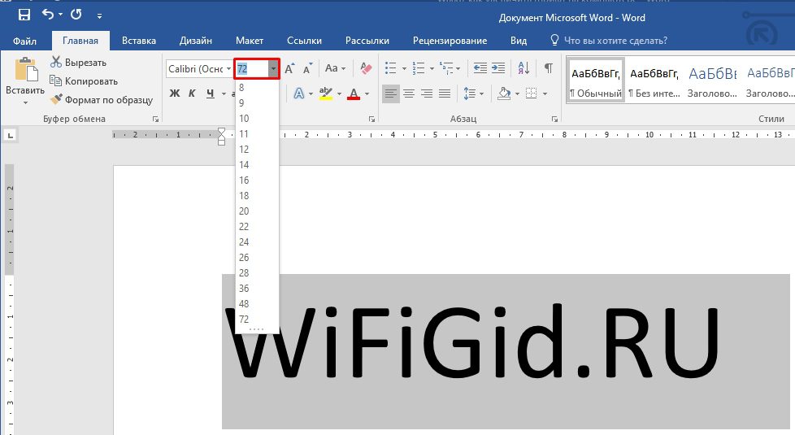Open the Font group dialog launcher
This screenshot has width=795, height=435.
pos(371,120)
